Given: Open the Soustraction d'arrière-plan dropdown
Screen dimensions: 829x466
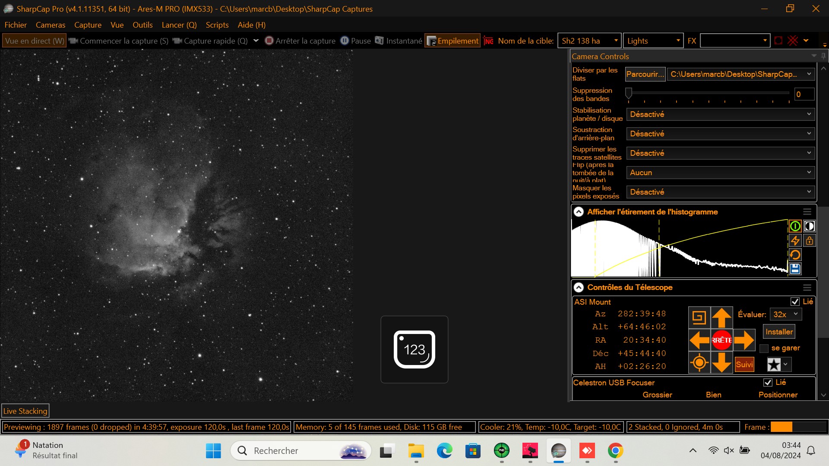Looking at the screenshot, I should (x=721, y=134).
